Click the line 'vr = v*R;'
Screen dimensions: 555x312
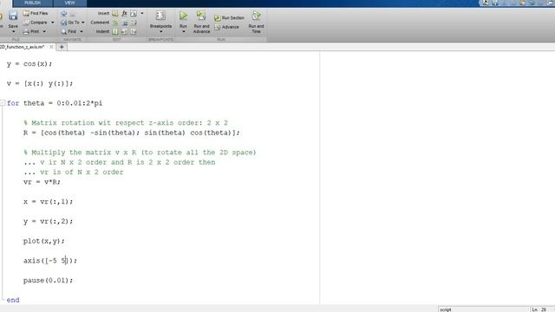[42, 182]
